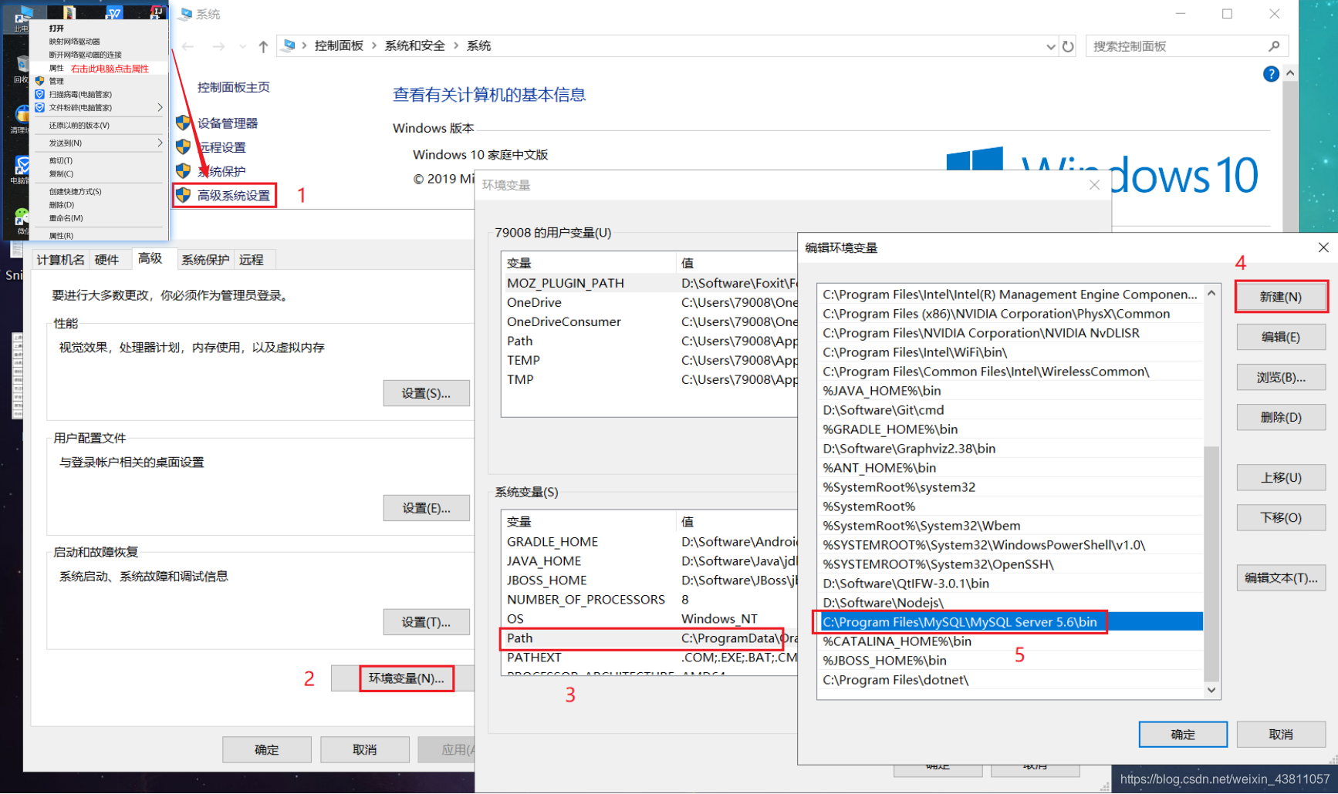Go forward with the right arrow in the 系统 window
Image resolution: width=1338 pixels, height=794 pixels.
coord(219,46)
